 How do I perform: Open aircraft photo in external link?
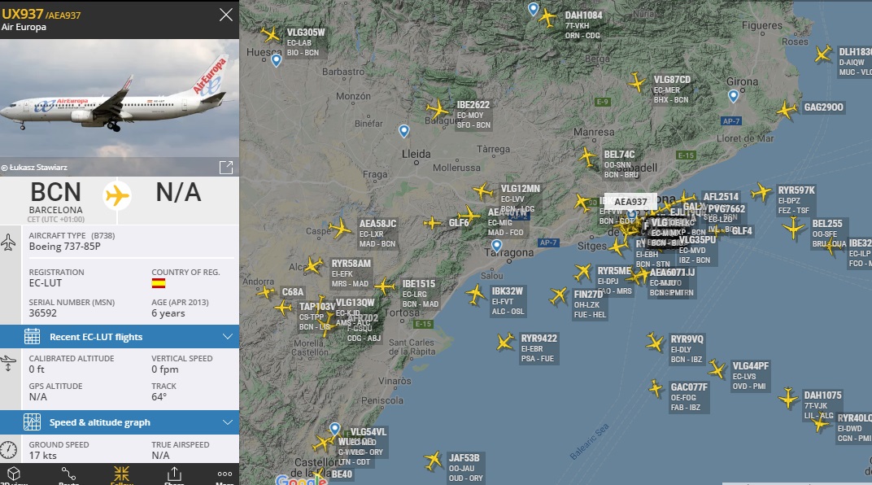point(226,168)
